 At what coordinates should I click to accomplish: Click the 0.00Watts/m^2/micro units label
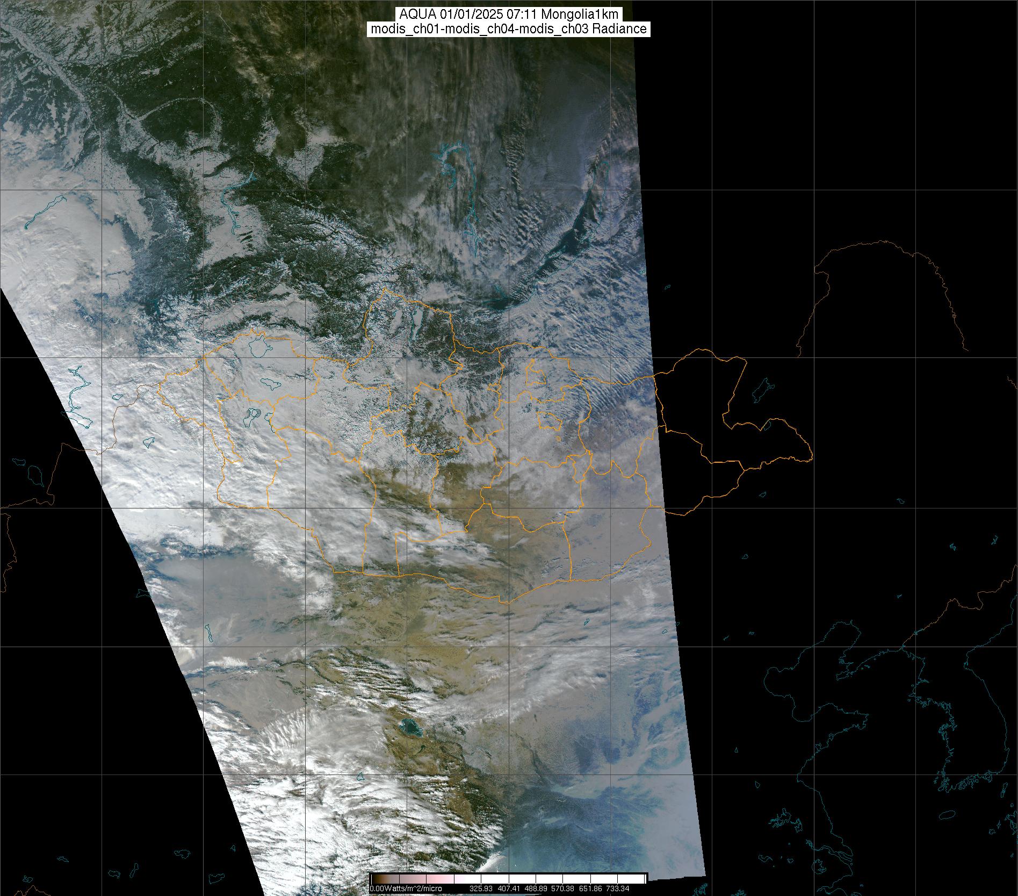point(406,888)
